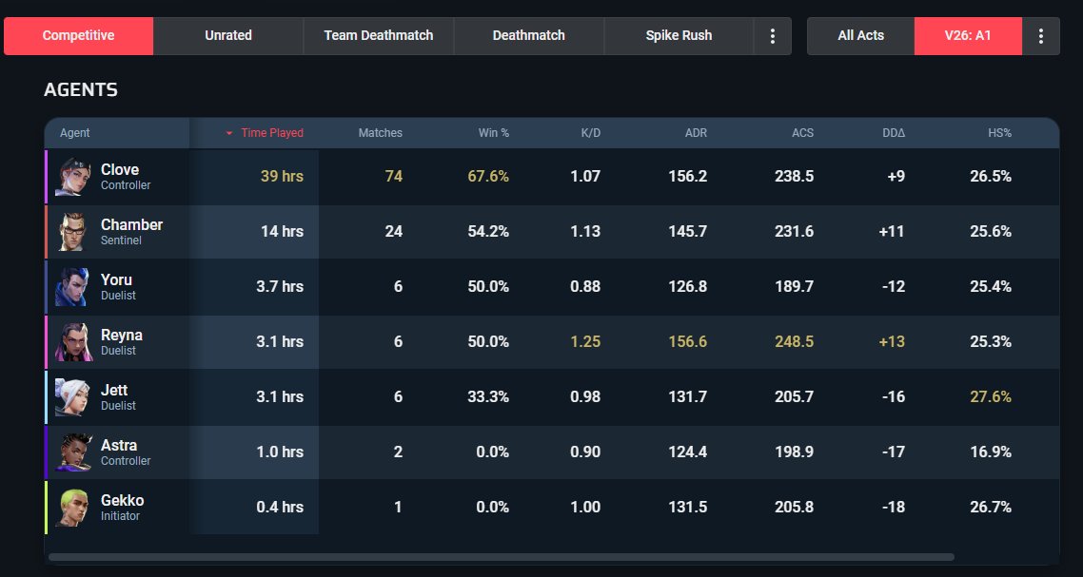Click Astra's 1.0 hrs time played

pos(280,452)
